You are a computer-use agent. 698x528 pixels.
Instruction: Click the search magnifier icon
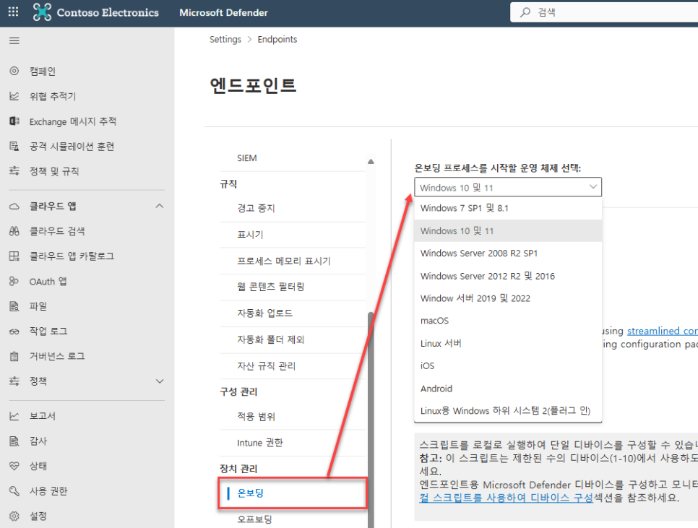point(525,12)
